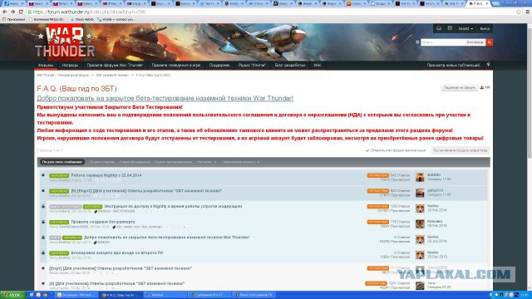
Task: Click the disabled create new topic button
Action: 461,150
